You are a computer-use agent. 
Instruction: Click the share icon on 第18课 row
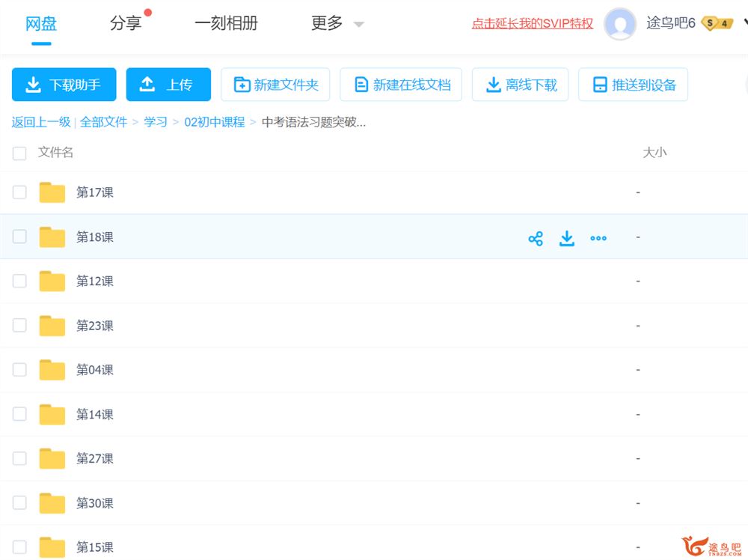pos(536,238)
